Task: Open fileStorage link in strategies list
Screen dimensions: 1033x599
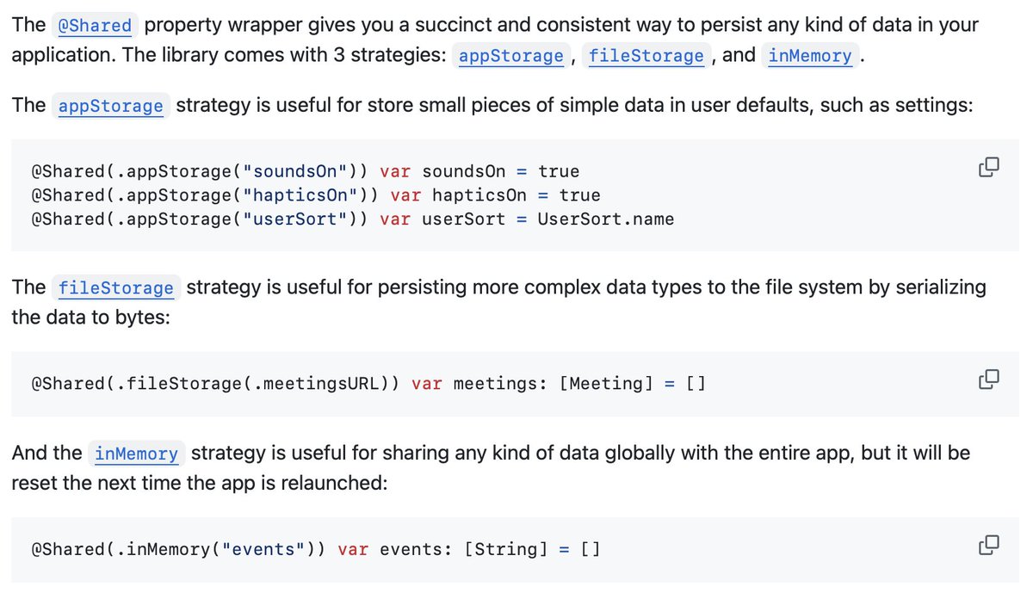Action: tap(646, 57)
